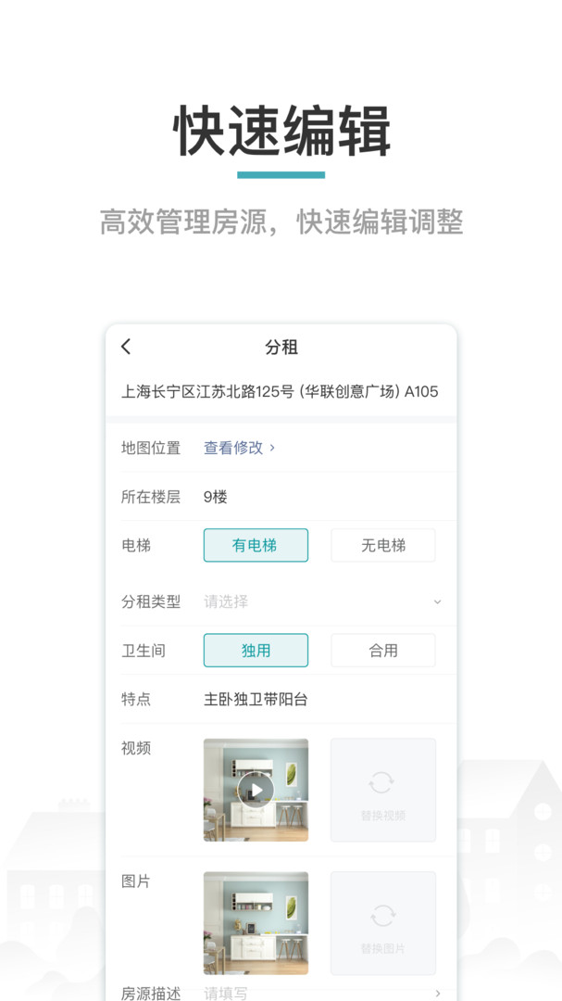The width and height of the screenshot is (562, 1001).
Task: Edit the 所在楼层 value 9楼
Action: tap(216, 497)
